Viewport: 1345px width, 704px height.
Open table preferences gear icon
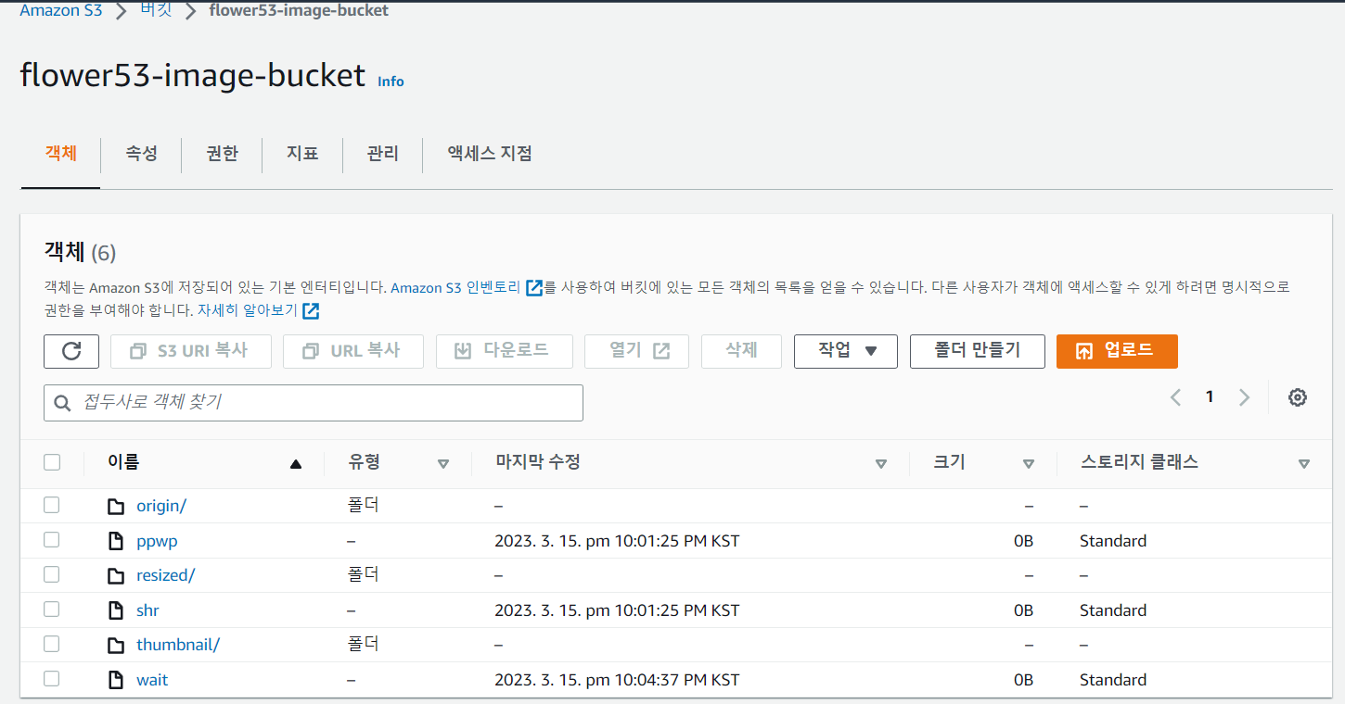1298,397
